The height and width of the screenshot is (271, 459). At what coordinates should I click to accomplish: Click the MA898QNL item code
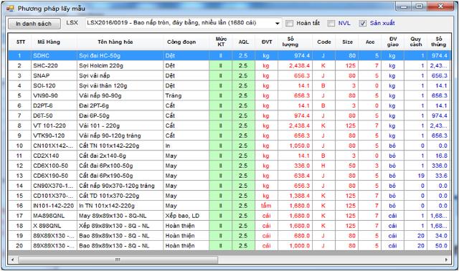[x=55, y=216]
